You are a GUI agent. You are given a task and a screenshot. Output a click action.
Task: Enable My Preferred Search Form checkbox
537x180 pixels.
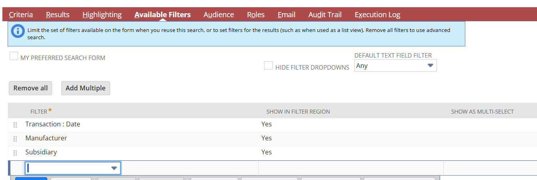(x=14, y=56)
